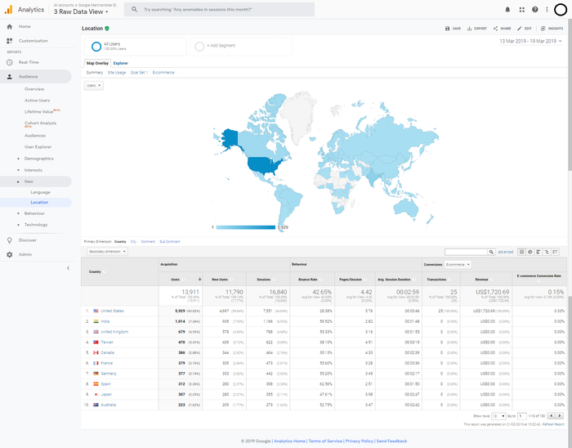Click the Audience person icon
The width and height of the screenshot is (572, 448).
10,77
